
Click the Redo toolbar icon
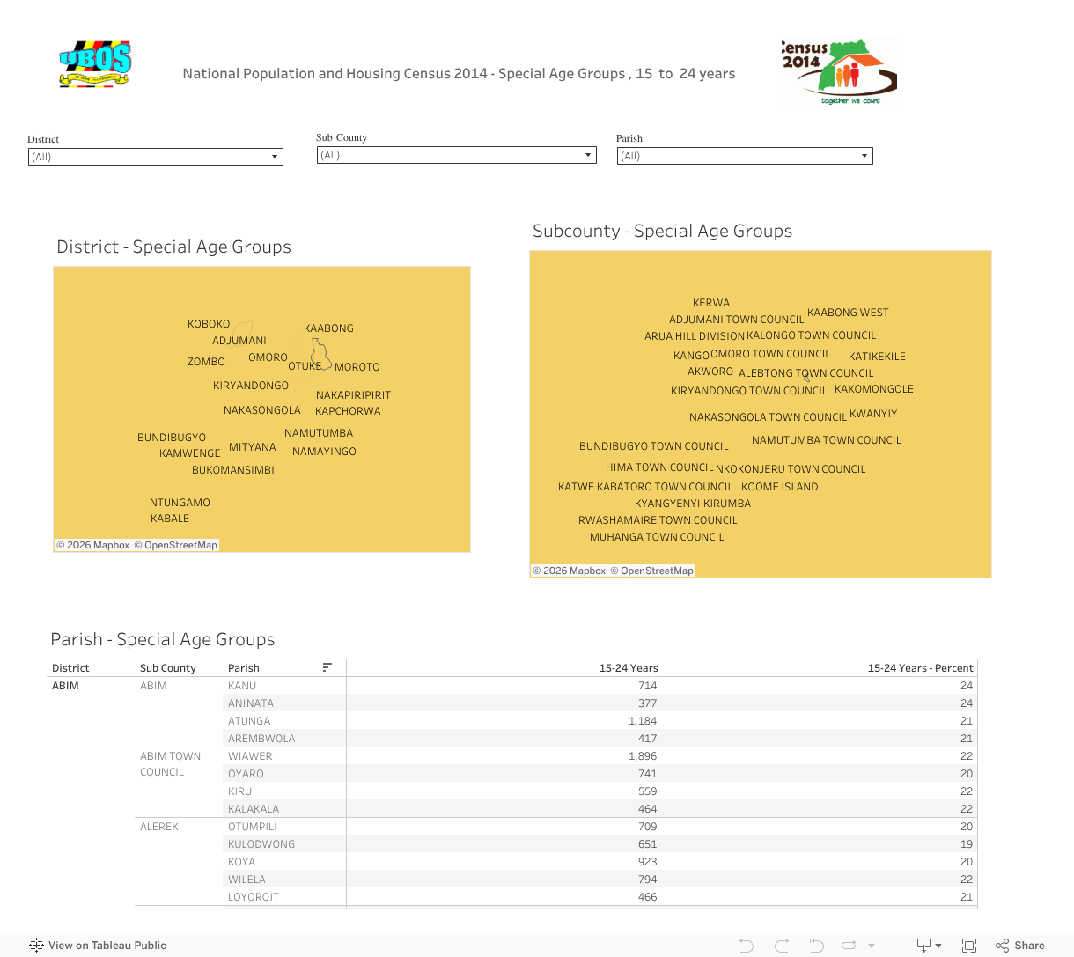click(x=782, y=946)
